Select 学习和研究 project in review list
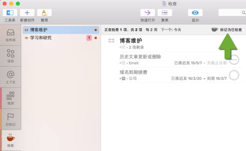This screenshot has width=246, height=151. pos(61,38)
